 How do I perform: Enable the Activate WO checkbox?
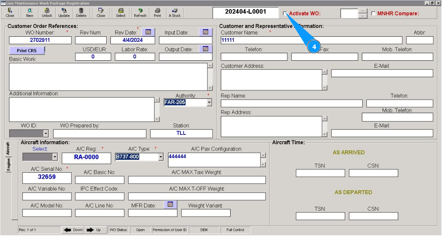285,13
